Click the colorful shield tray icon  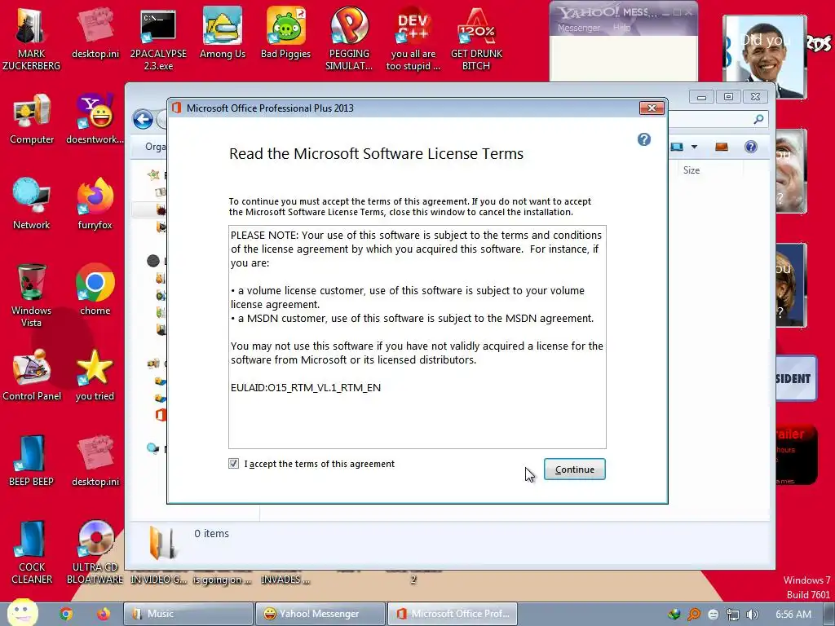(674, 615)
